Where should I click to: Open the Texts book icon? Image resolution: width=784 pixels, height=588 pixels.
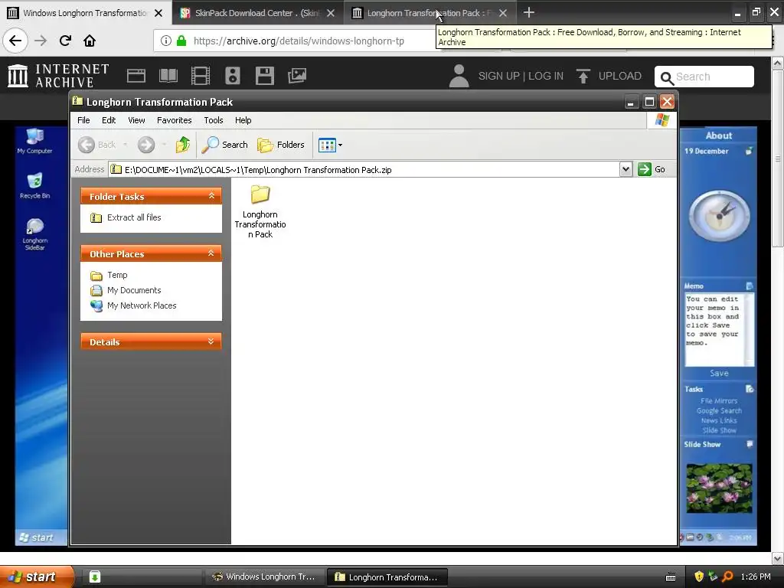point(168,76)
